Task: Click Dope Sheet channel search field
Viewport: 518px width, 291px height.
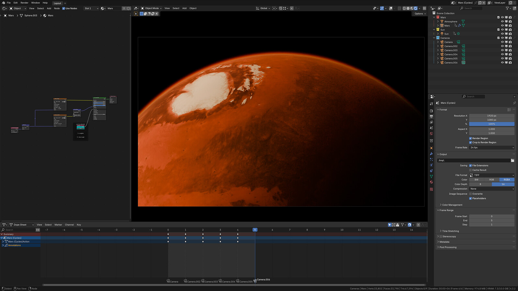Action: coord(19,230)
